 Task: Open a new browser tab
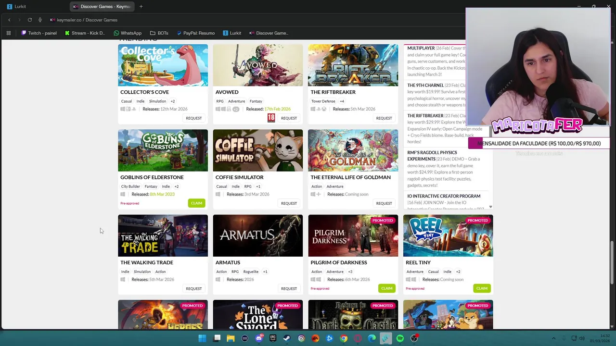(141, 6)
